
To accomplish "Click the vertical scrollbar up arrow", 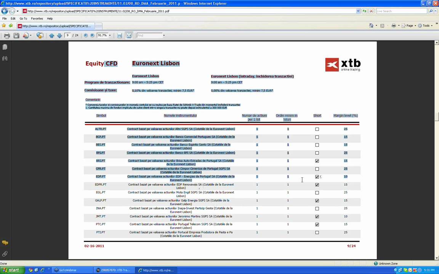I will 436,43.
